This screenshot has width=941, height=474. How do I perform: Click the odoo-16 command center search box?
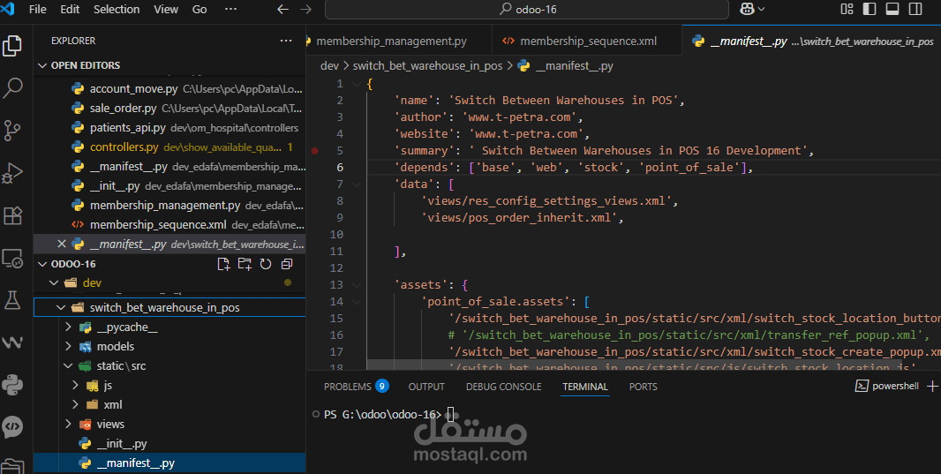tap(526, 9)
